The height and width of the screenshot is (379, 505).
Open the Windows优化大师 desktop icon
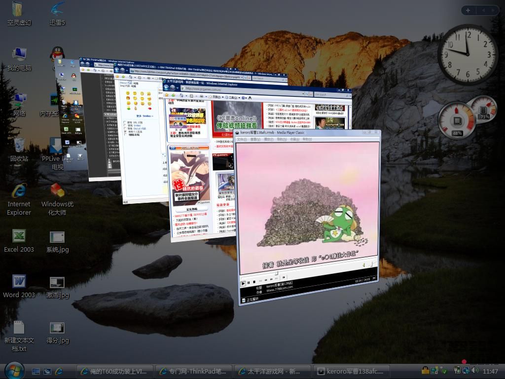[57, 191]
